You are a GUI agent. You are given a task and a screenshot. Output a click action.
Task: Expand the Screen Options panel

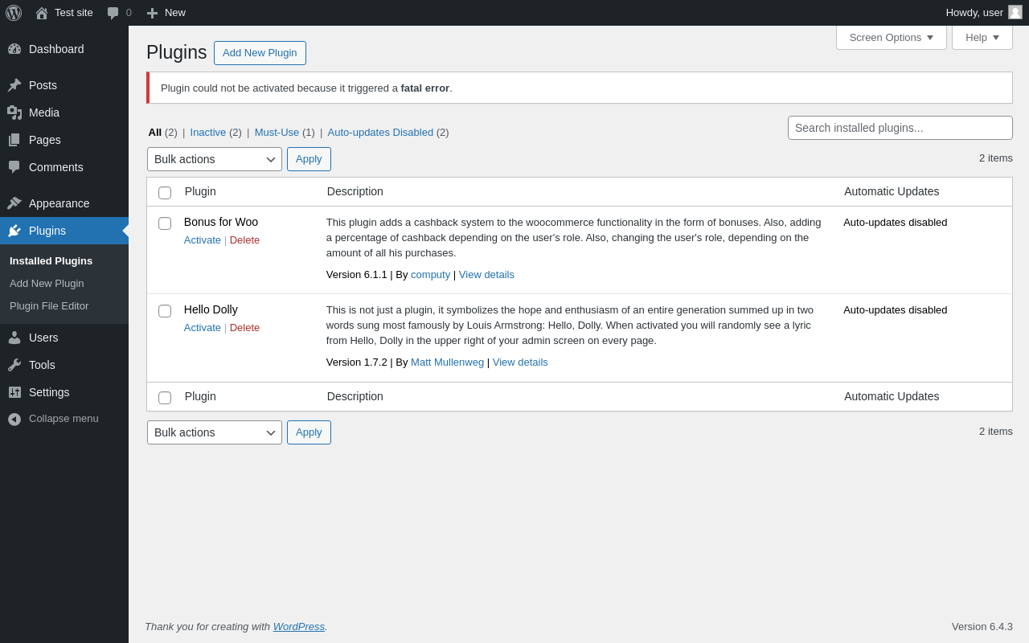click(x=891, y=37)
